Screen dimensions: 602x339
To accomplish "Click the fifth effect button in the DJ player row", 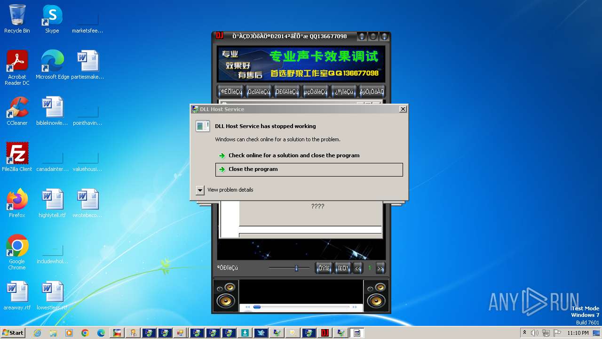I will (343, 91).
